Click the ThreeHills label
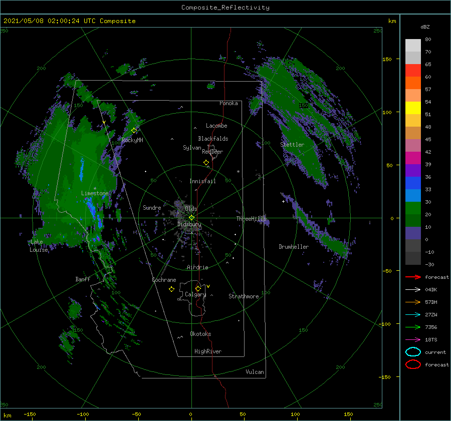Image resolution: width=451 pixels, height=421 pixels. point(252,219)
